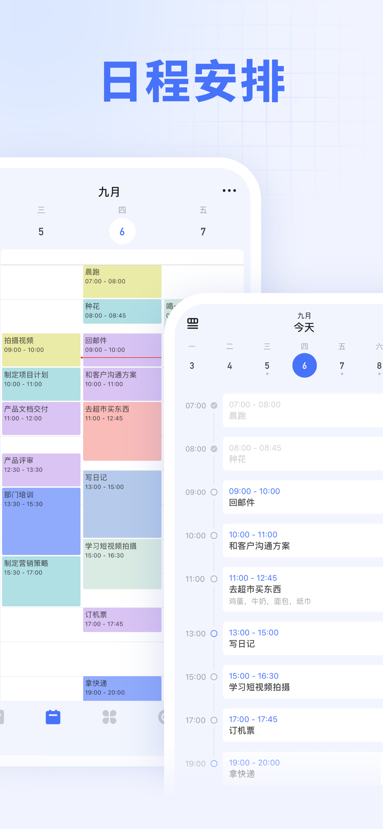
Task: Open the 19:00 - 20:00 拿快递 card
Action: tap(303, 768)
